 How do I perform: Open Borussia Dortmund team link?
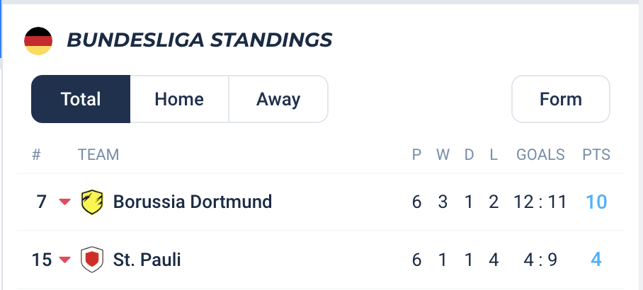pos(193,202)
